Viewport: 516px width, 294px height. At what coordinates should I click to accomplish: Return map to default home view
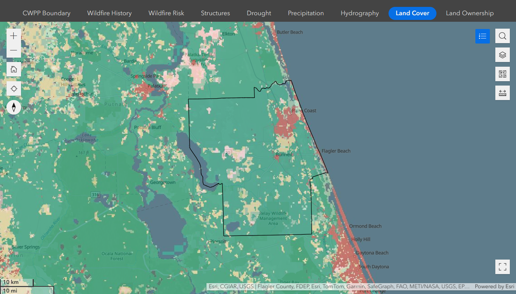pyautogui.click(x=14, y=69)
